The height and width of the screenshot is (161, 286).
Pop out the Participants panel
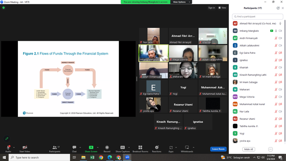tap(278, 8)
